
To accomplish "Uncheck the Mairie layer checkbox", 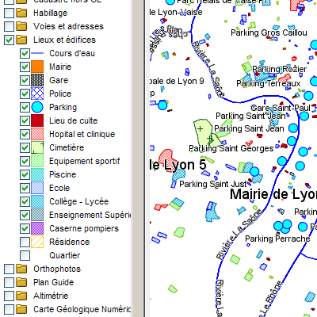I will click(x=25, y=67).
